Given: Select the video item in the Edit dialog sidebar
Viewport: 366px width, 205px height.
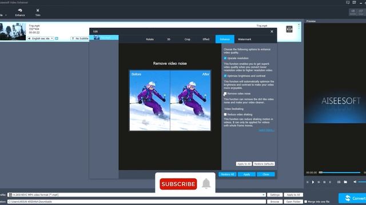Looking at the screenshot, I should pos(104,38).
